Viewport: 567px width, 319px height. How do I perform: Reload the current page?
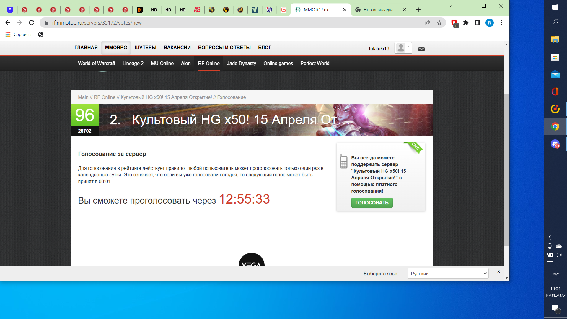pos(32,23)
